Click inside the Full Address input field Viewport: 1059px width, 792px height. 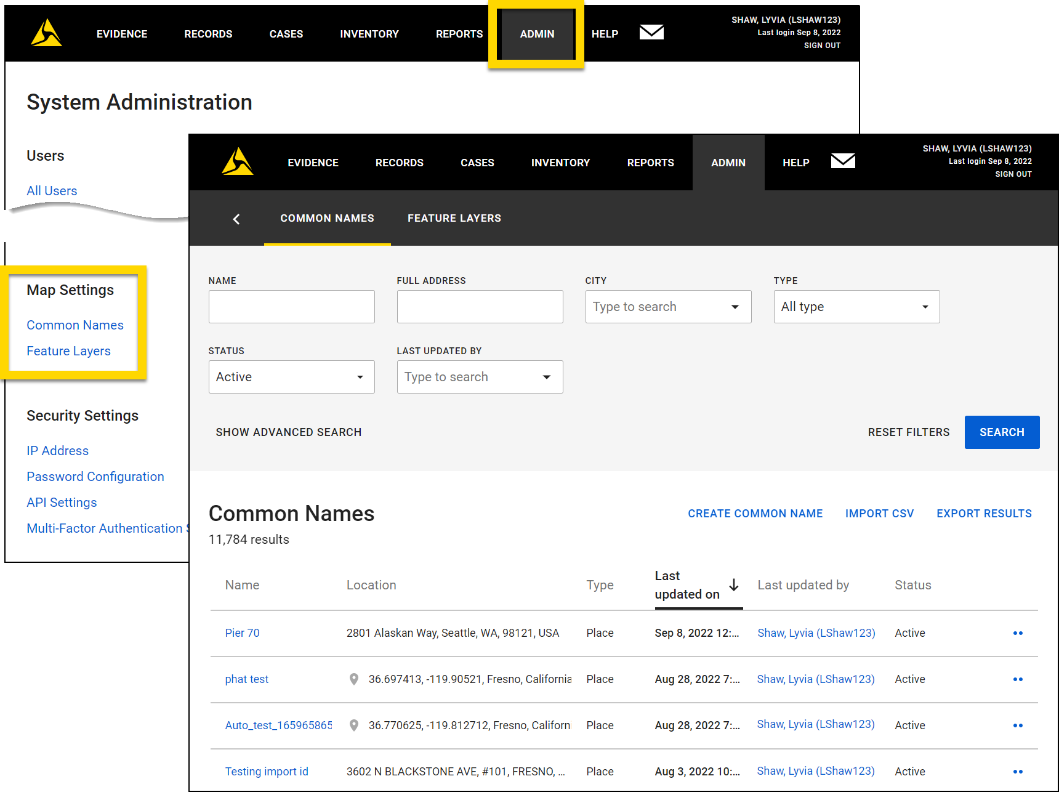coord(480,306)
